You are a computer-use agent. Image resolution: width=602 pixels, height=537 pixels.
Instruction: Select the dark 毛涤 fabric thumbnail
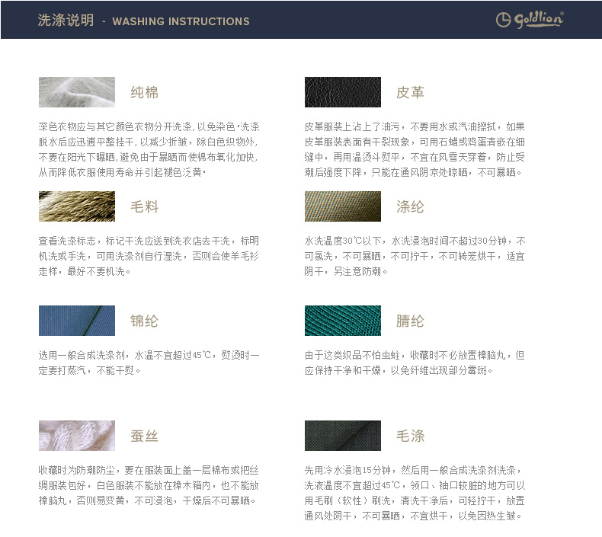(343, 436)
